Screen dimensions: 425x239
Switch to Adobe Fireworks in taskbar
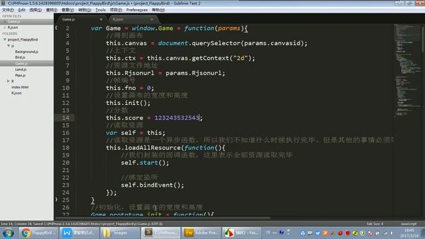[x=201, y=233]
